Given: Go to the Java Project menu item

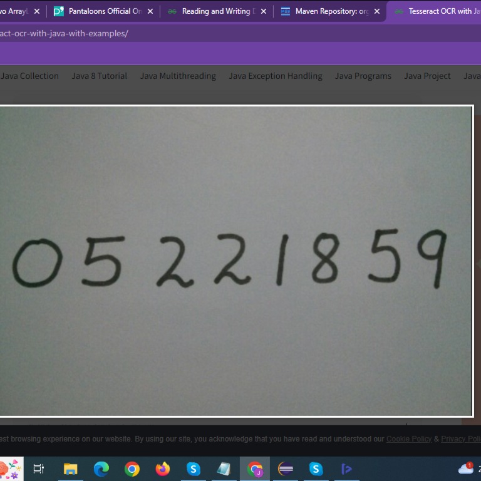Looking at the screenshot, I should (427, 76).
